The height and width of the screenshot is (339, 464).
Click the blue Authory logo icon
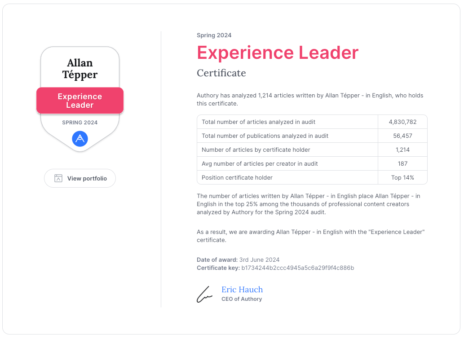(80, 139)
